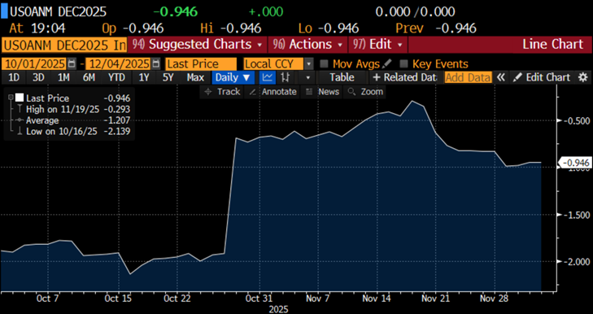Screen dimensions: 593x314
Task: Click the start date field 10/01/2025
Action: (34, 63)
